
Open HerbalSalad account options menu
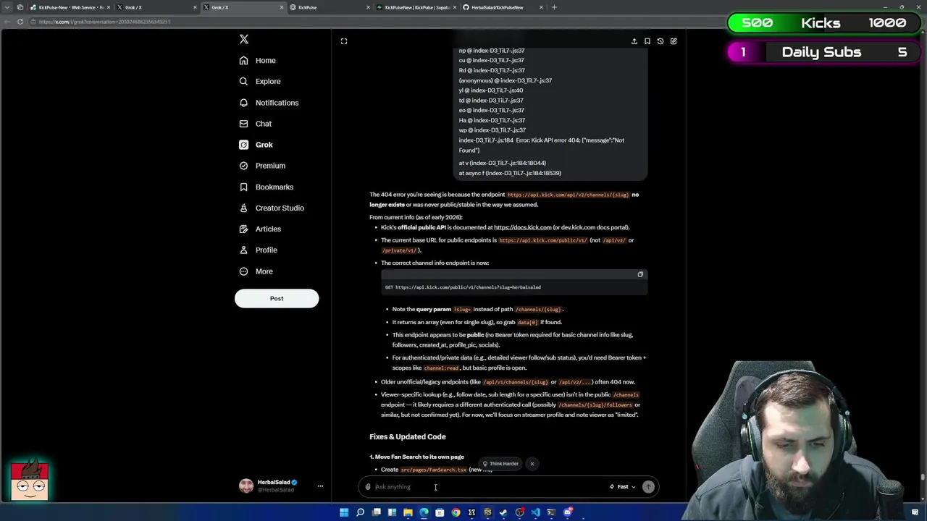pos(320,486)
